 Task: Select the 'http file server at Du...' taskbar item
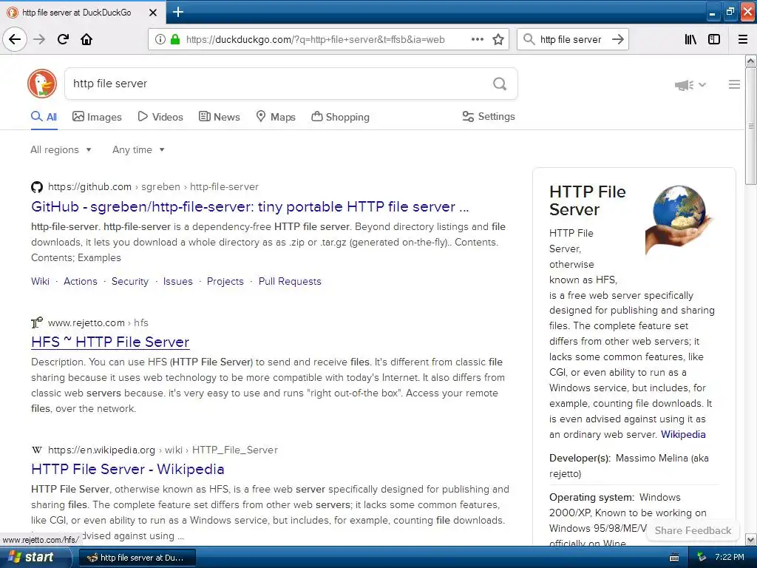coord(137,558)
